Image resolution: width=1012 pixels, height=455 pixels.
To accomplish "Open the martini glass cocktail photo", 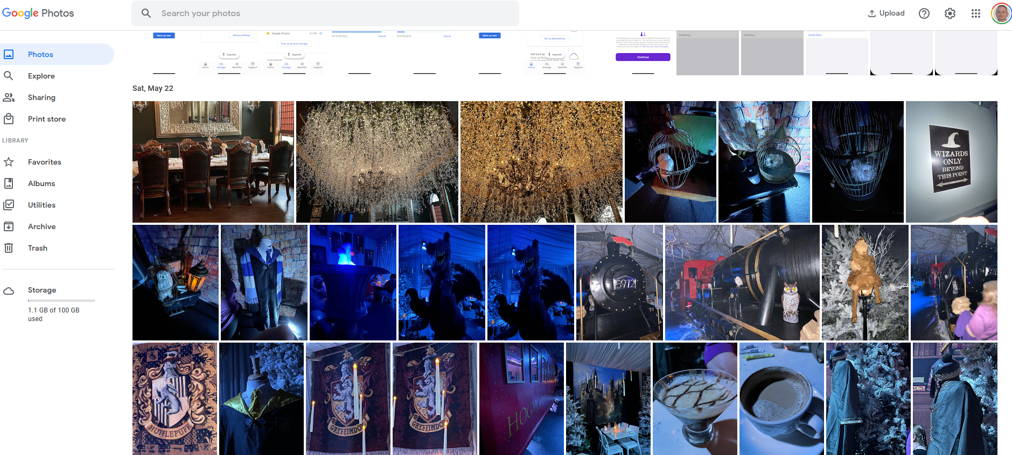I will click(x=695, y=399).
